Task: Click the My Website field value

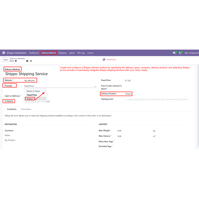Action: tap(30, 80)
